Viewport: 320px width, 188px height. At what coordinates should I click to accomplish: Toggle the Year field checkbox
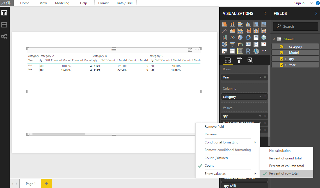pyautogui.click(x=282, y=65)
